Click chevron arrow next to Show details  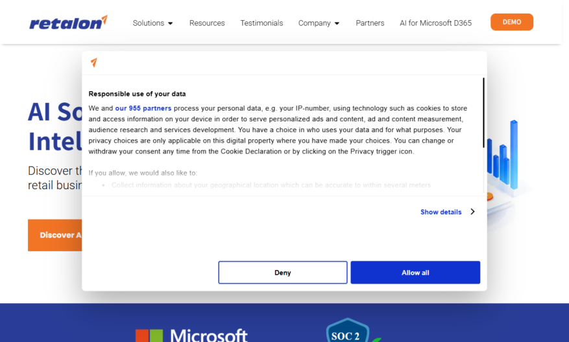point(472,212)
